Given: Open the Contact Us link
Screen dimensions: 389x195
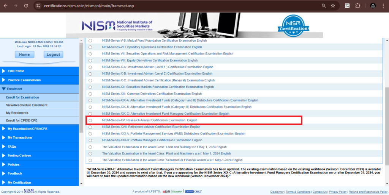Looking at the screenshot, I should tap(319, 192).
